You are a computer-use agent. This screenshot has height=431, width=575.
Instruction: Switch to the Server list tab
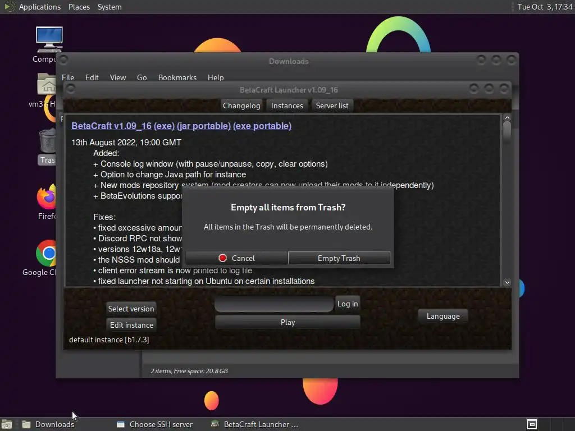coord(332,106)
